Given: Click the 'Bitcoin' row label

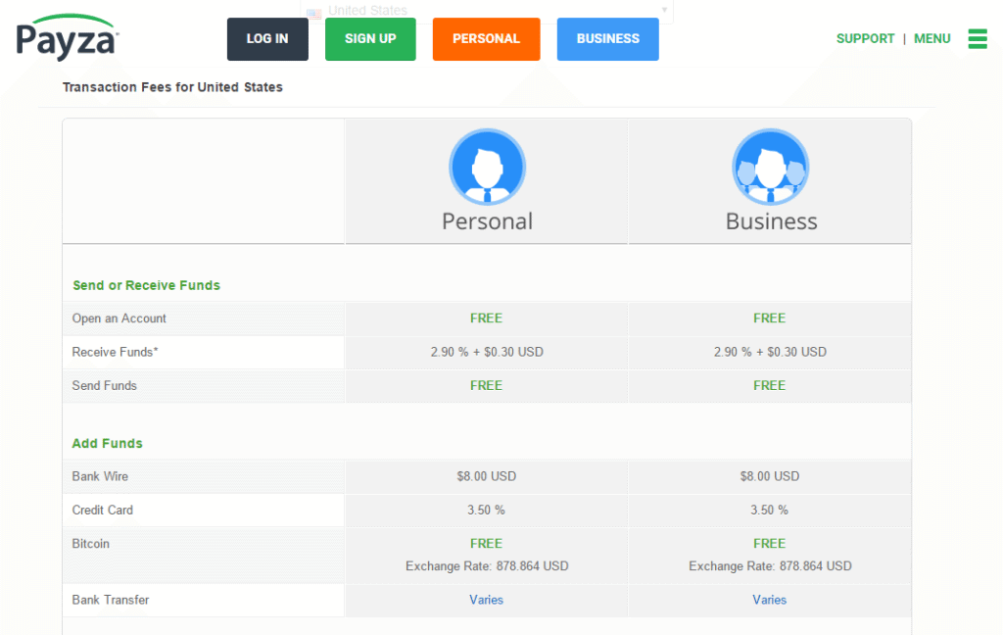Looking at the screenshot, I should coord(91,544).
